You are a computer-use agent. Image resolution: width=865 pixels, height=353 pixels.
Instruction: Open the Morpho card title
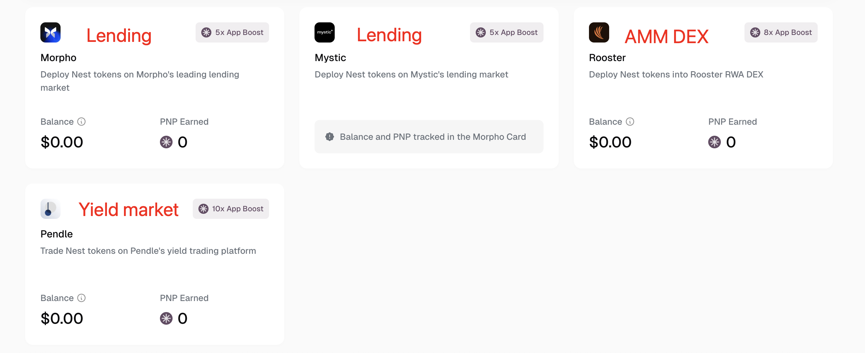pos(58,58)
